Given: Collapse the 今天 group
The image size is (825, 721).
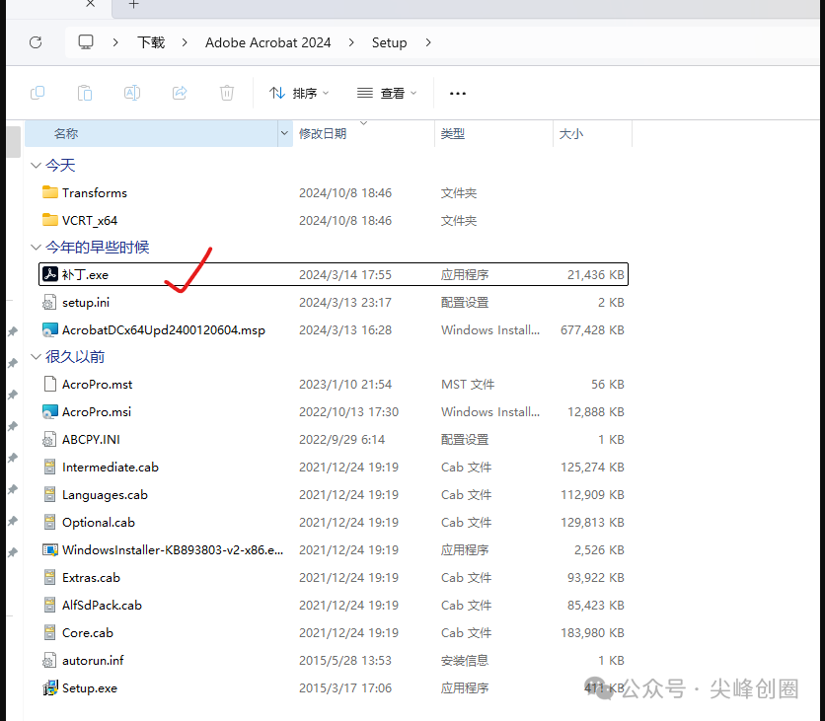Looking at the screenshot, I should [36, 165].
